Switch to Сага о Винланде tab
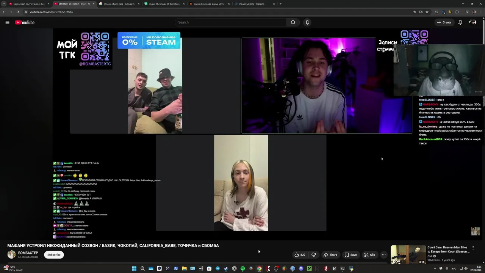 pyautogui.click(x=209, y=4)
